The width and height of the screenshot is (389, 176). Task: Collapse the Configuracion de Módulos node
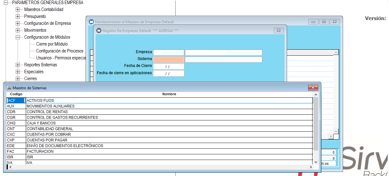18,37
